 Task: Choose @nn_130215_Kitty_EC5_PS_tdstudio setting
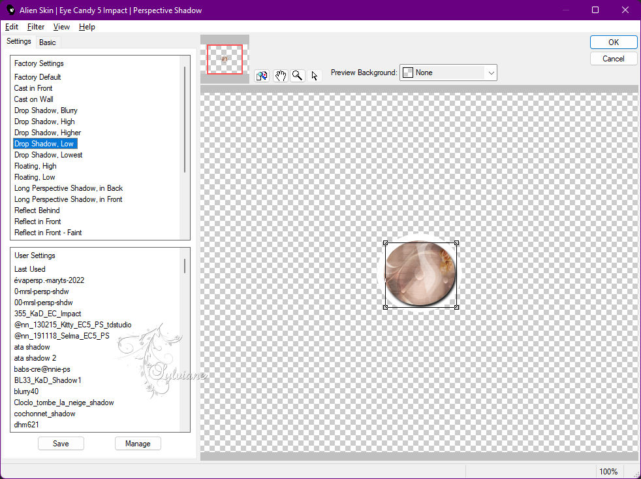pyautogui.click(x=72, y=324)
